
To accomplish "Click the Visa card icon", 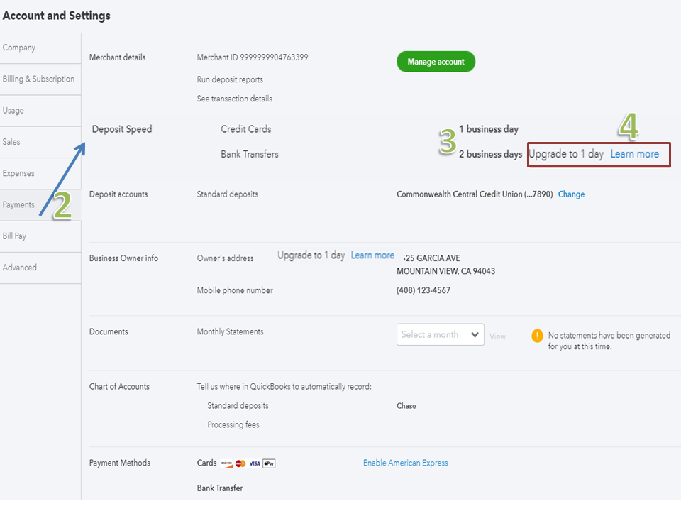I will pos(255,463).
